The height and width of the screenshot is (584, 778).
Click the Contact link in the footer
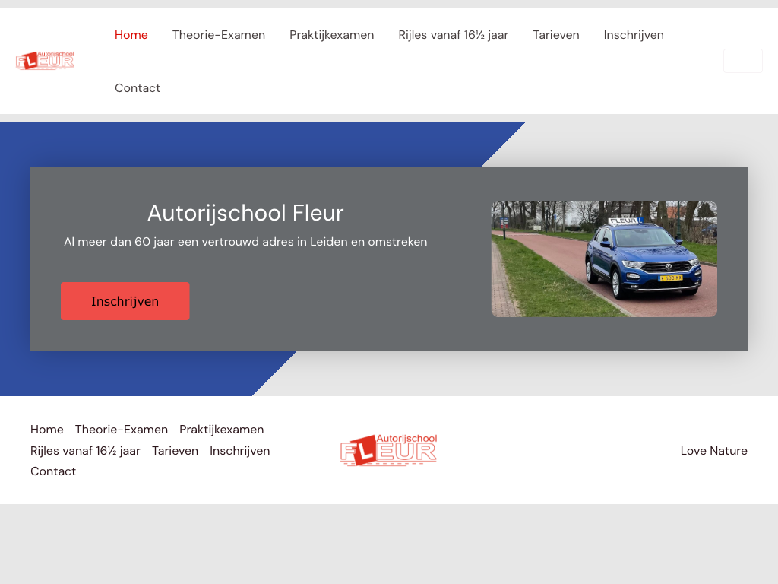(53, 471)
